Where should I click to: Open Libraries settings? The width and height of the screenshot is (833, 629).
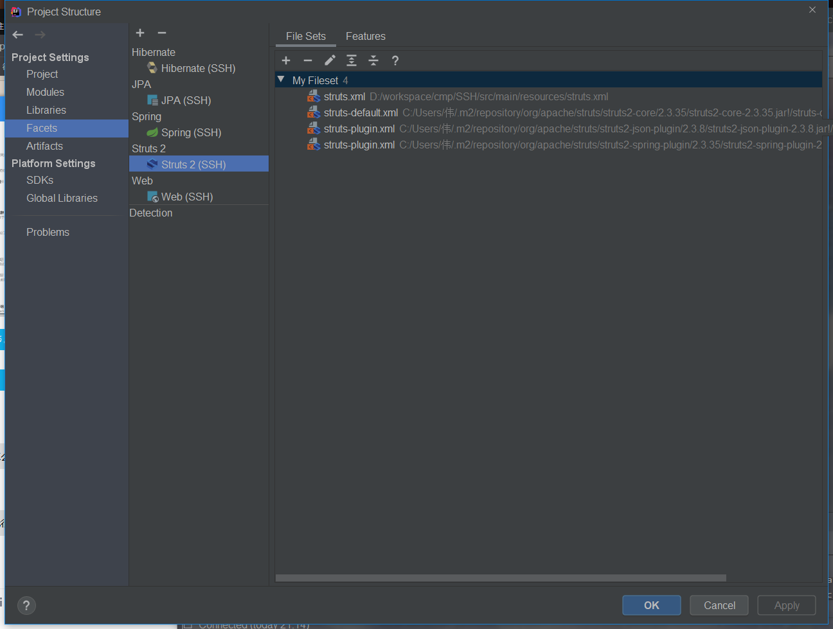[x=46, y=111]
